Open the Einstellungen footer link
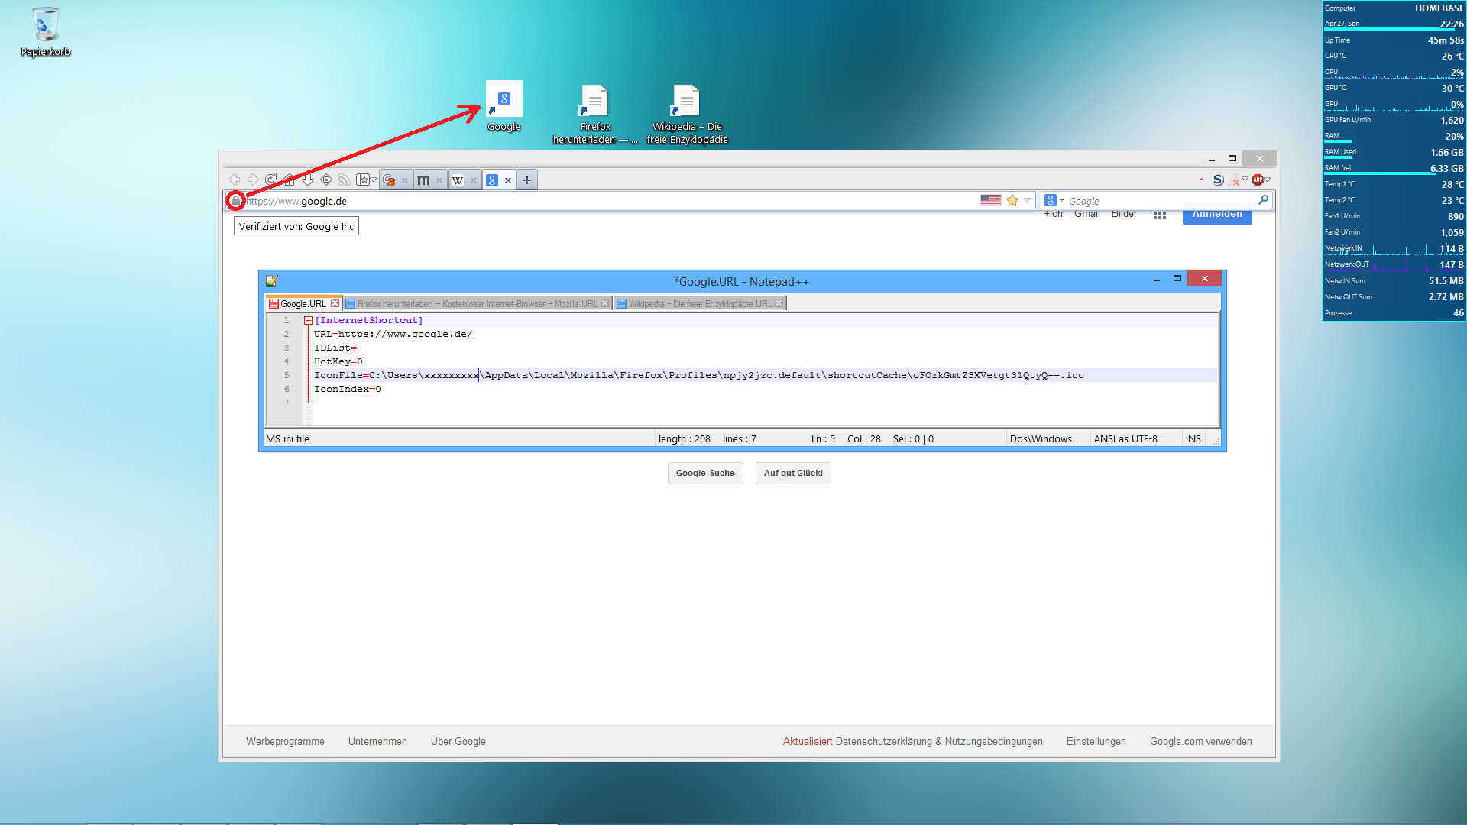 (x=1096, y=741)
